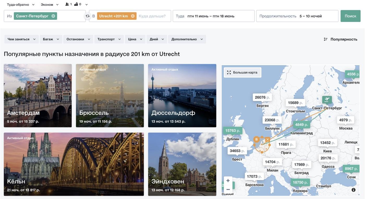Expand the Эконом class dropdown
Screen dimensions: 365x199
click(50, 4)
